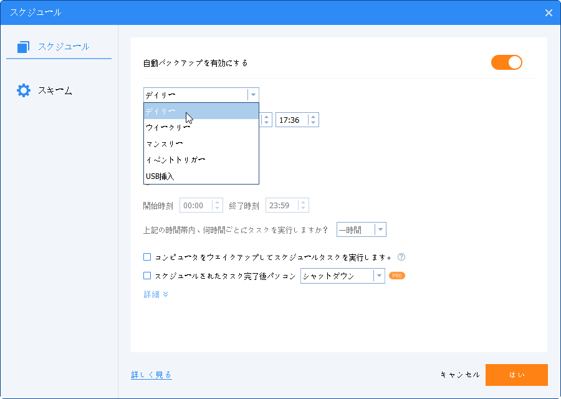Image resolution: width=561 pixels, height=399 pixels.
Task: Close the スケジュール dialog window
Action: coord(549,12)
